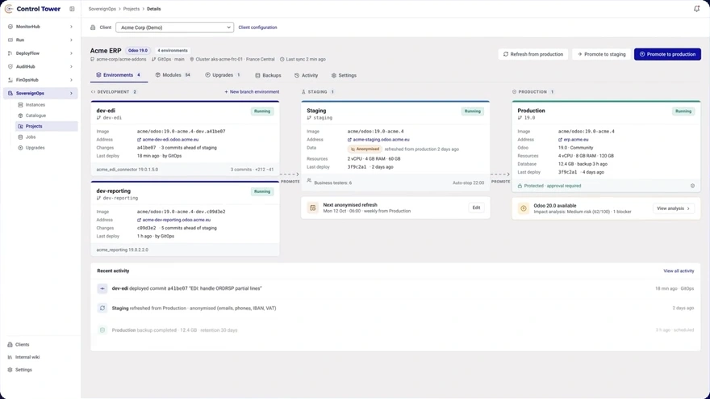Expand the Run menu chevron
This screenshot has height=399, width=710.
click(71, 40)
